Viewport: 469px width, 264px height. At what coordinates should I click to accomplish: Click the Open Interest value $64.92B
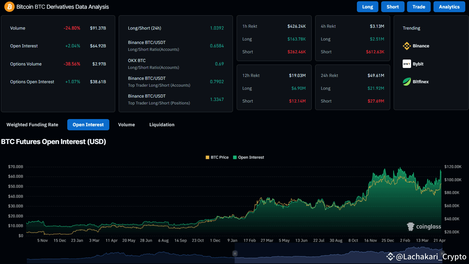[98, 46]
